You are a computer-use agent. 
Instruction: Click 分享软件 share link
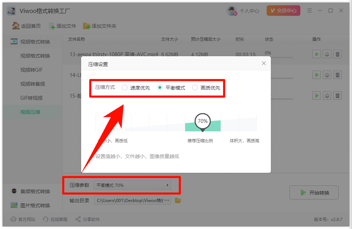87,220
